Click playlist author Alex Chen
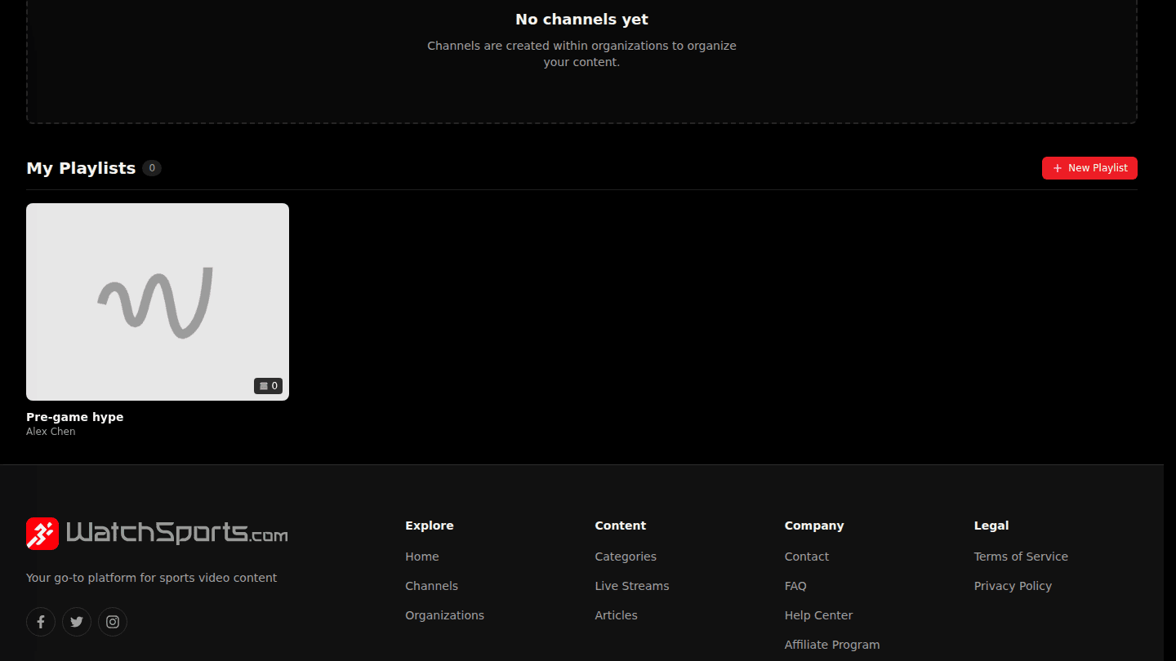 51,432
